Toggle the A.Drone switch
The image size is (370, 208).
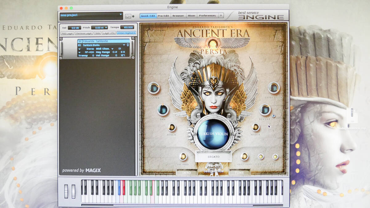(275, 157)
